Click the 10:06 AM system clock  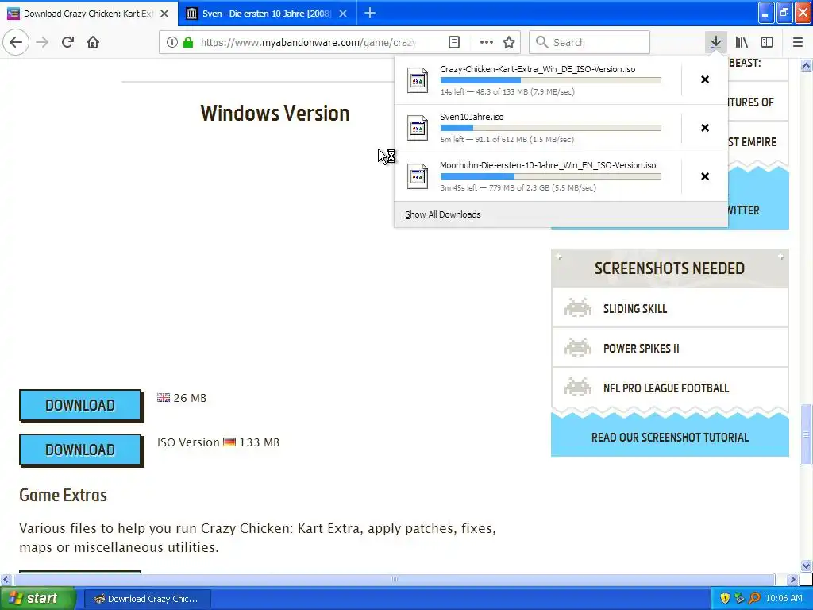[784, 599]
